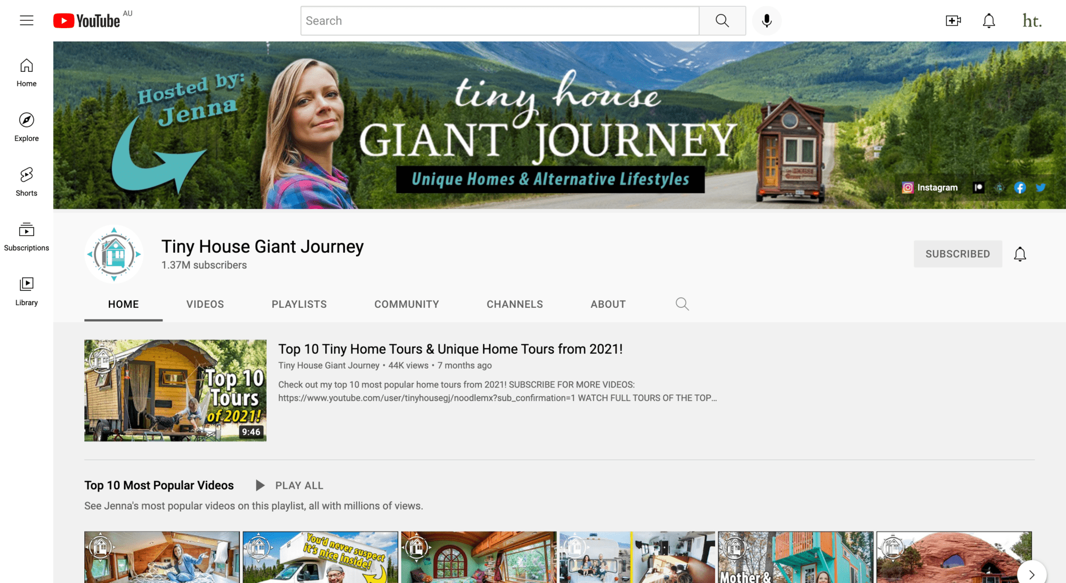This screenshot has height=583, width=1066.
Task: Switch to the ABOUT tab
Action: (x=608, y=304)
